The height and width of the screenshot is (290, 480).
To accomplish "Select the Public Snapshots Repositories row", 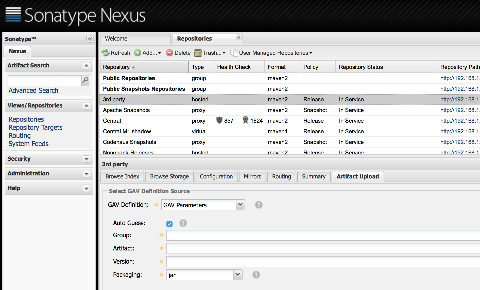I will pos(289,89).
